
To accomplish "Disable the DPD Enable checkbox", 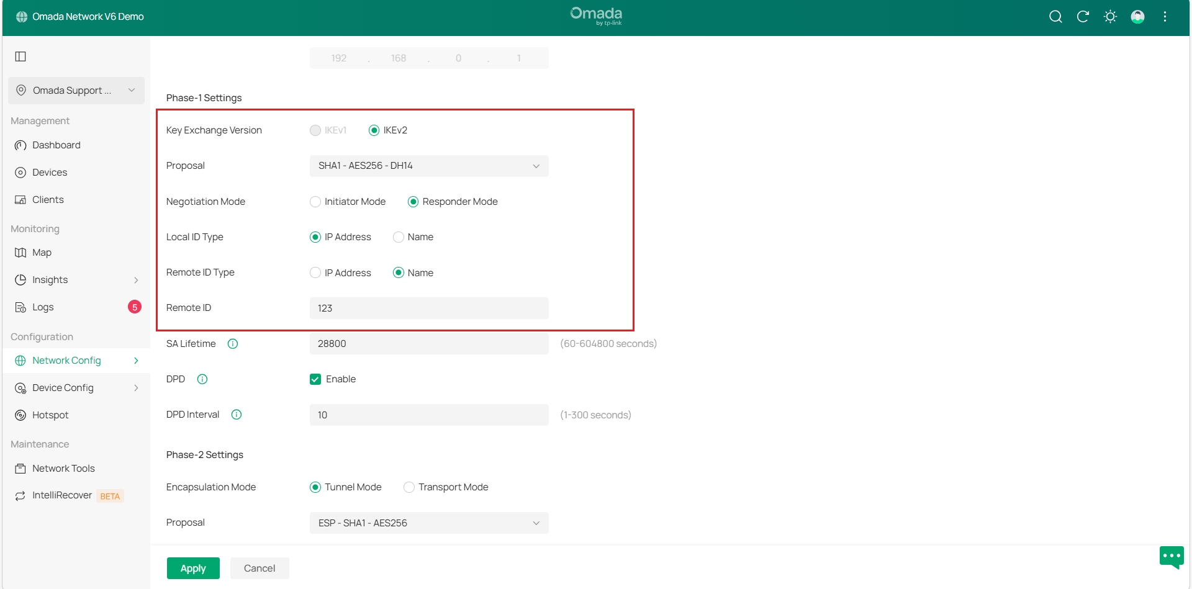I will pyautogui.click(x=315, y=379).
